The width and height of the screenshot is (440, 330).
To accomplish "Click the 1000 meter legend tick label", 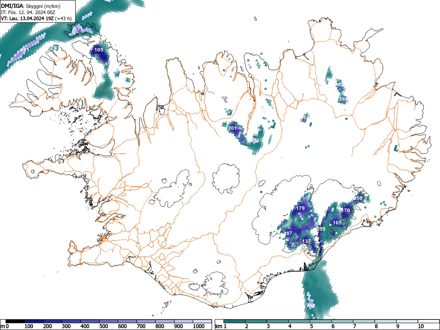I will point(199,326).
